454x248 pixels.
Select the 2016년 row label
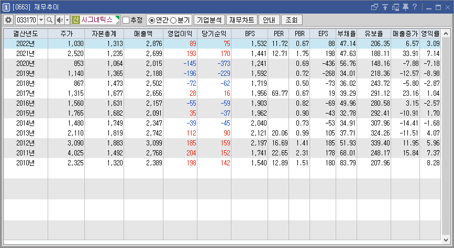pyautogui.click(x=26, y=103)
